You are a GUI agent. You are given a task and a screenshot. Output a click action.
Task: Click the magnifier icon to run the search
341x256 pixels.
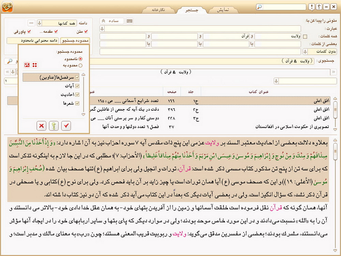10,61
